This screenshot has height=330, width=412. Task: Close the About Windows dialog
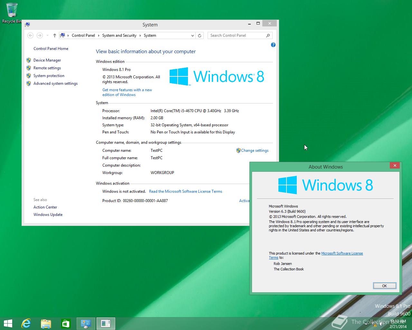point(395,165)
